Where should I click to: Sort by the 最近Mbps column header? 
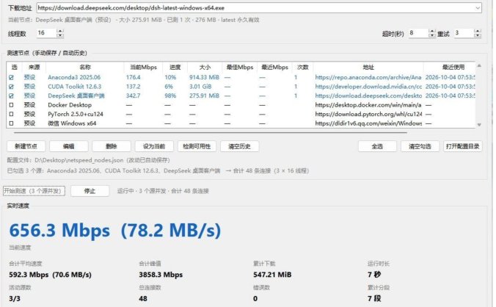tap(274, 67)
